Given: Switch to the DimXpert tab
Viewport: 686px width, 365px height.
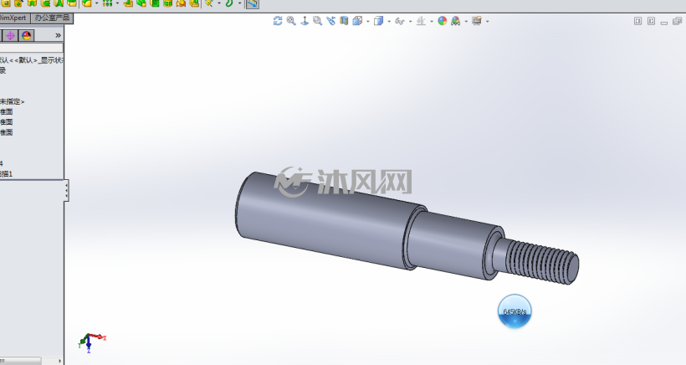Looking at the screenshot, I should (14, 18).
